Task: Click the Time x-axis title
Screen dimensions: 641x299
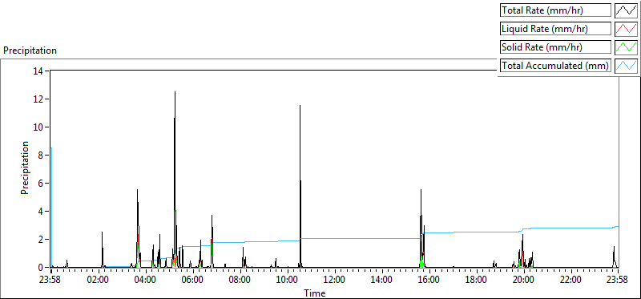Action: tap(315, 293)
